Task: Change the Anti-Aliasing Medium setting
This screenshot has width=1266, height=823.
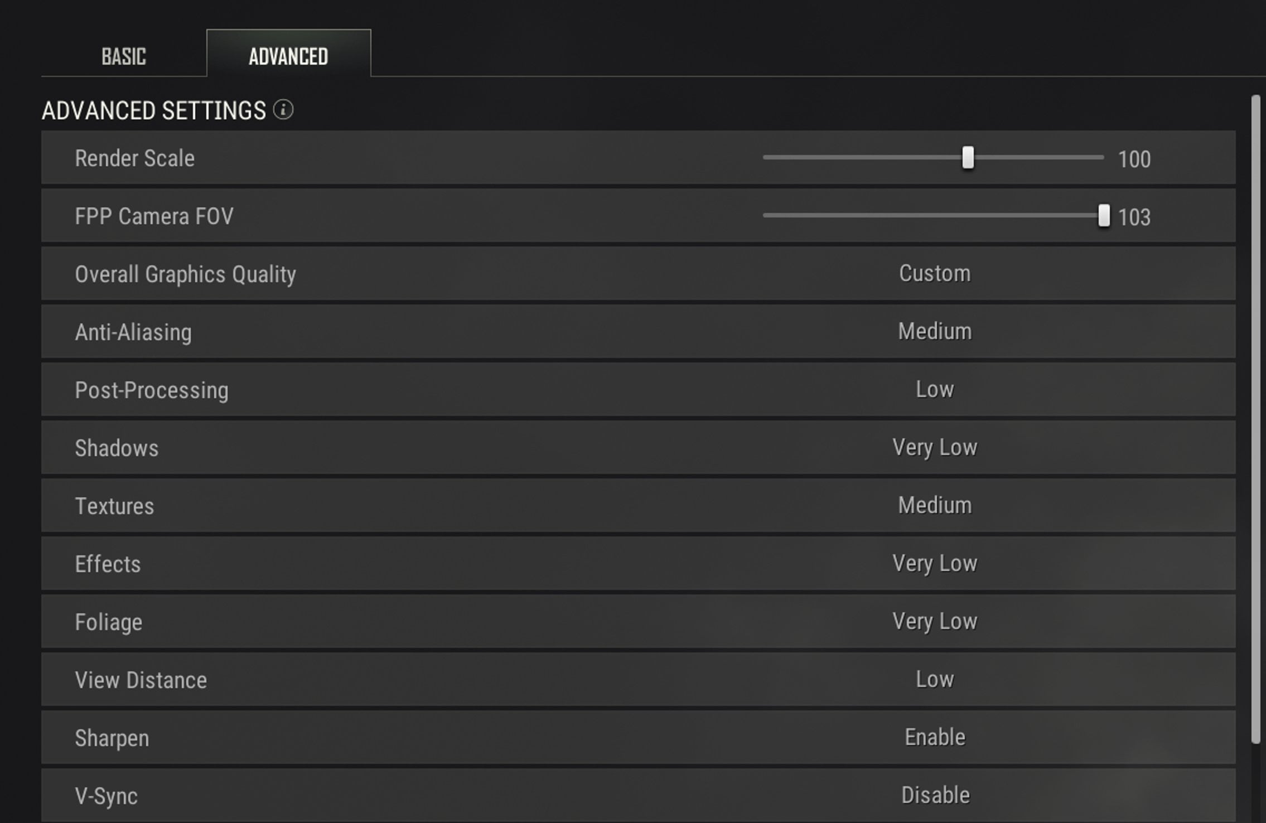Action: click(x=934, y=331)
